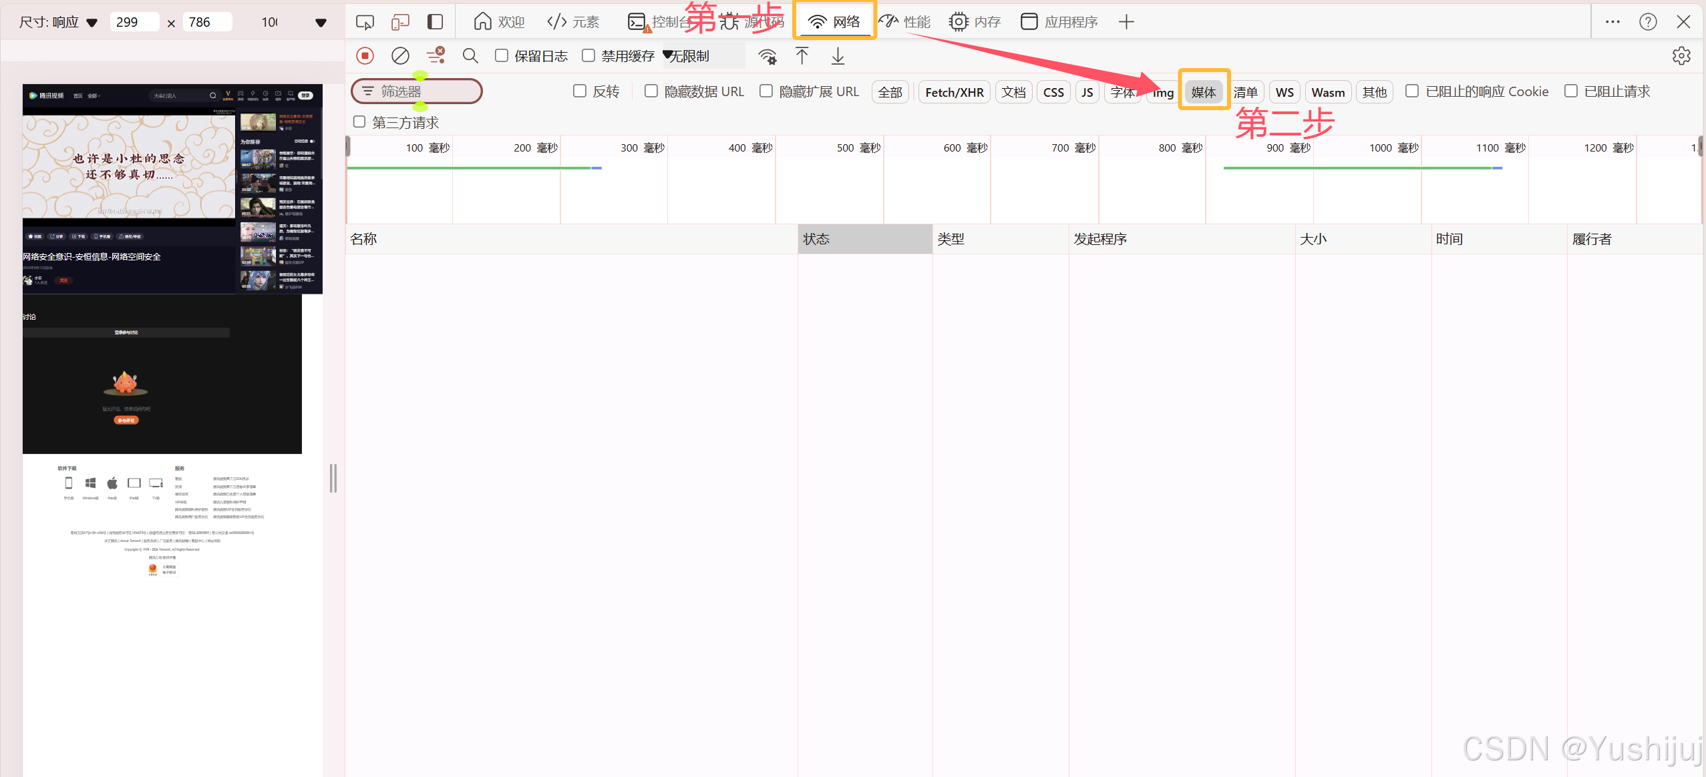Open network settings gear icon

(x=1681, y=56)
